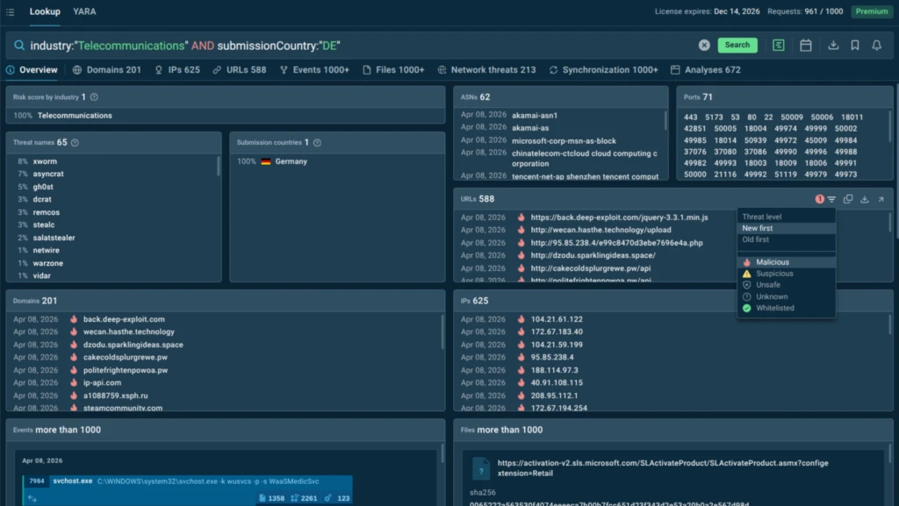Open the notifications bell icon

click(876, 45)
